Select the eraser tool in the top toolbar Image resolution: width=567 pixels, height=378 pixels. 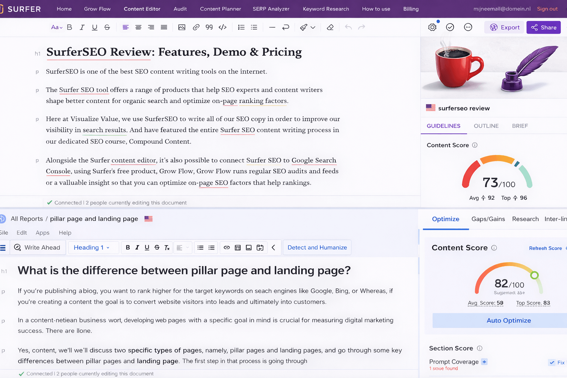click(330, 27)
